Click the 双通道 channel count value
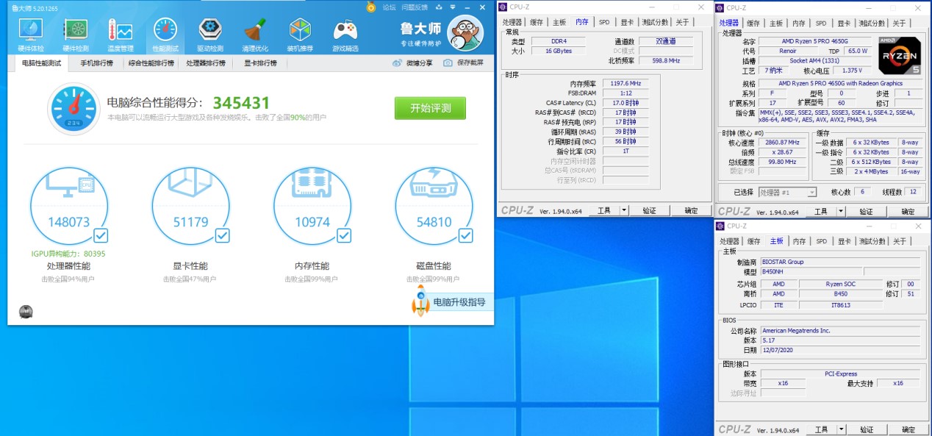The height and width of the screenshot is (436, 932). (x=666, y=42)
